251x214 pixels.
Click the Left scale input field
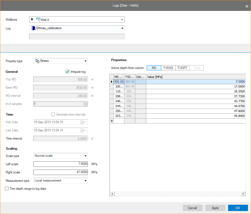pyautogui.click(x=61, y=164)
